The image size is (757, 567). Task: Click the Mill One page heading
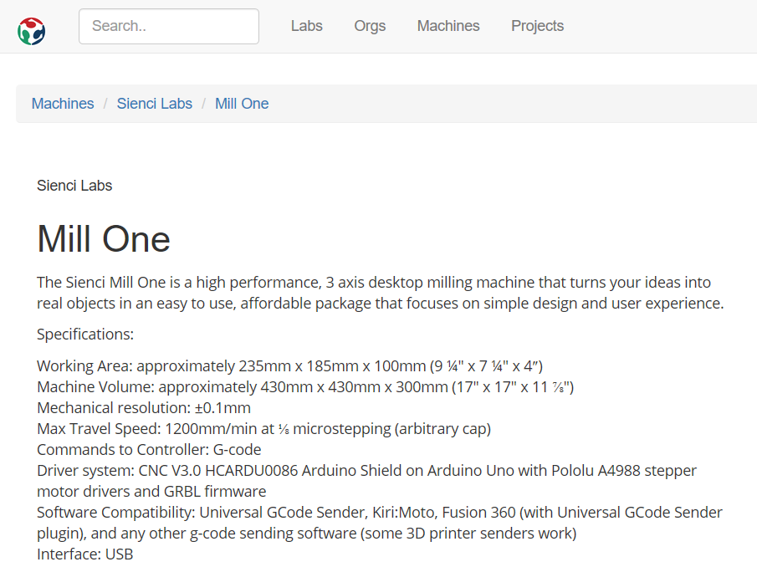point(104,239)
